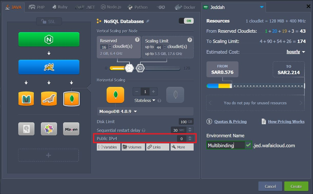
Task: Click the Environment Name input field
Action: pyautogui.click(x=226, y=145)
